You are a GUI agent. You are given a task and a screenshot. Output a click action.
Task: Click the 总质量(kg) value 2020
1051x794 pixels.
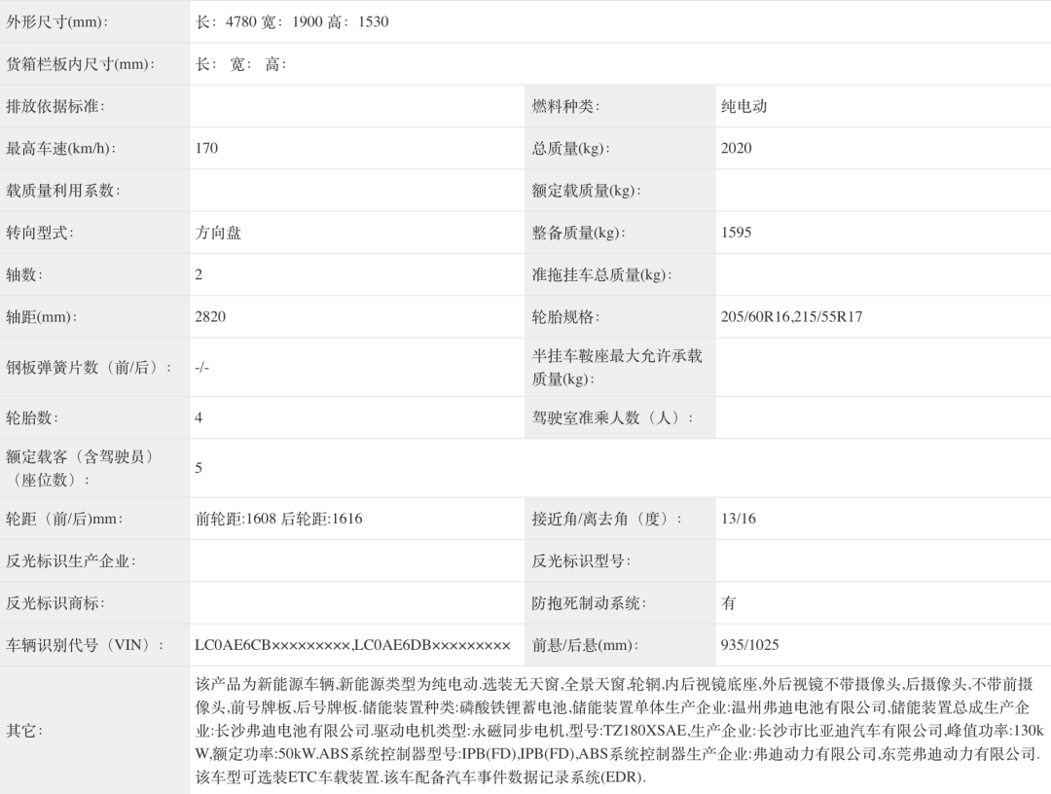point(737,148)
